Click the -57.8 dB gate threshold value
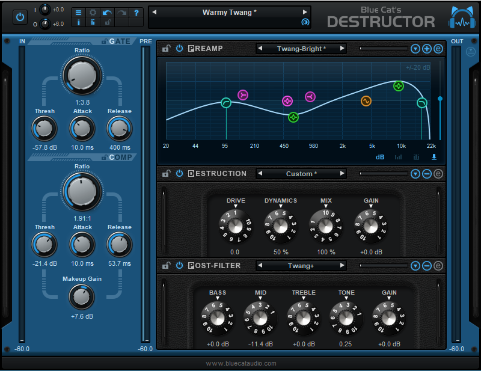This screenshot has width=481, height=371. 44,147
